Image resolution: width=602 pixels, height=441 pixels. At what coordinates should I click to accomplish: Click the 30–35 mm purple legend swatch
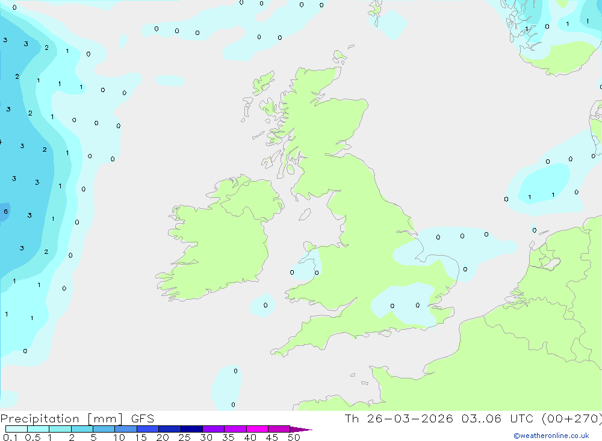click(214, 429)
